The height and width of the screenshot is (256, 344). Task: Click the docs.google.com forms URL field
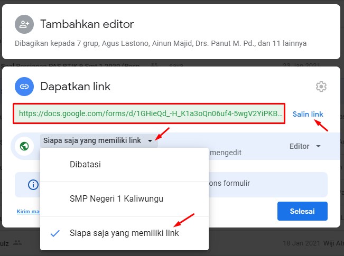point(149,113)
